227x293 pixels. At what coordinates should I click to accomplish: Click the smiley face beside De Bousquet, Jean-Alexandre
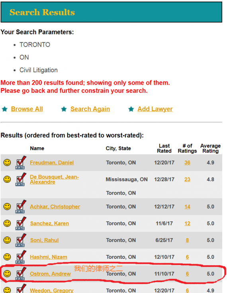click(x=7, y=180)
